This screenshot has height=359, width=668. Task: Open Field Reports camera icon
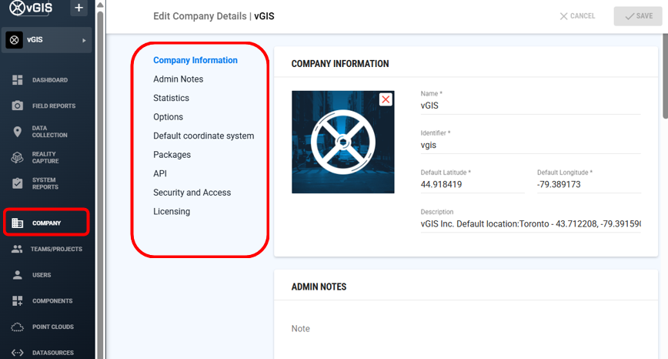(x=18, y=106)
